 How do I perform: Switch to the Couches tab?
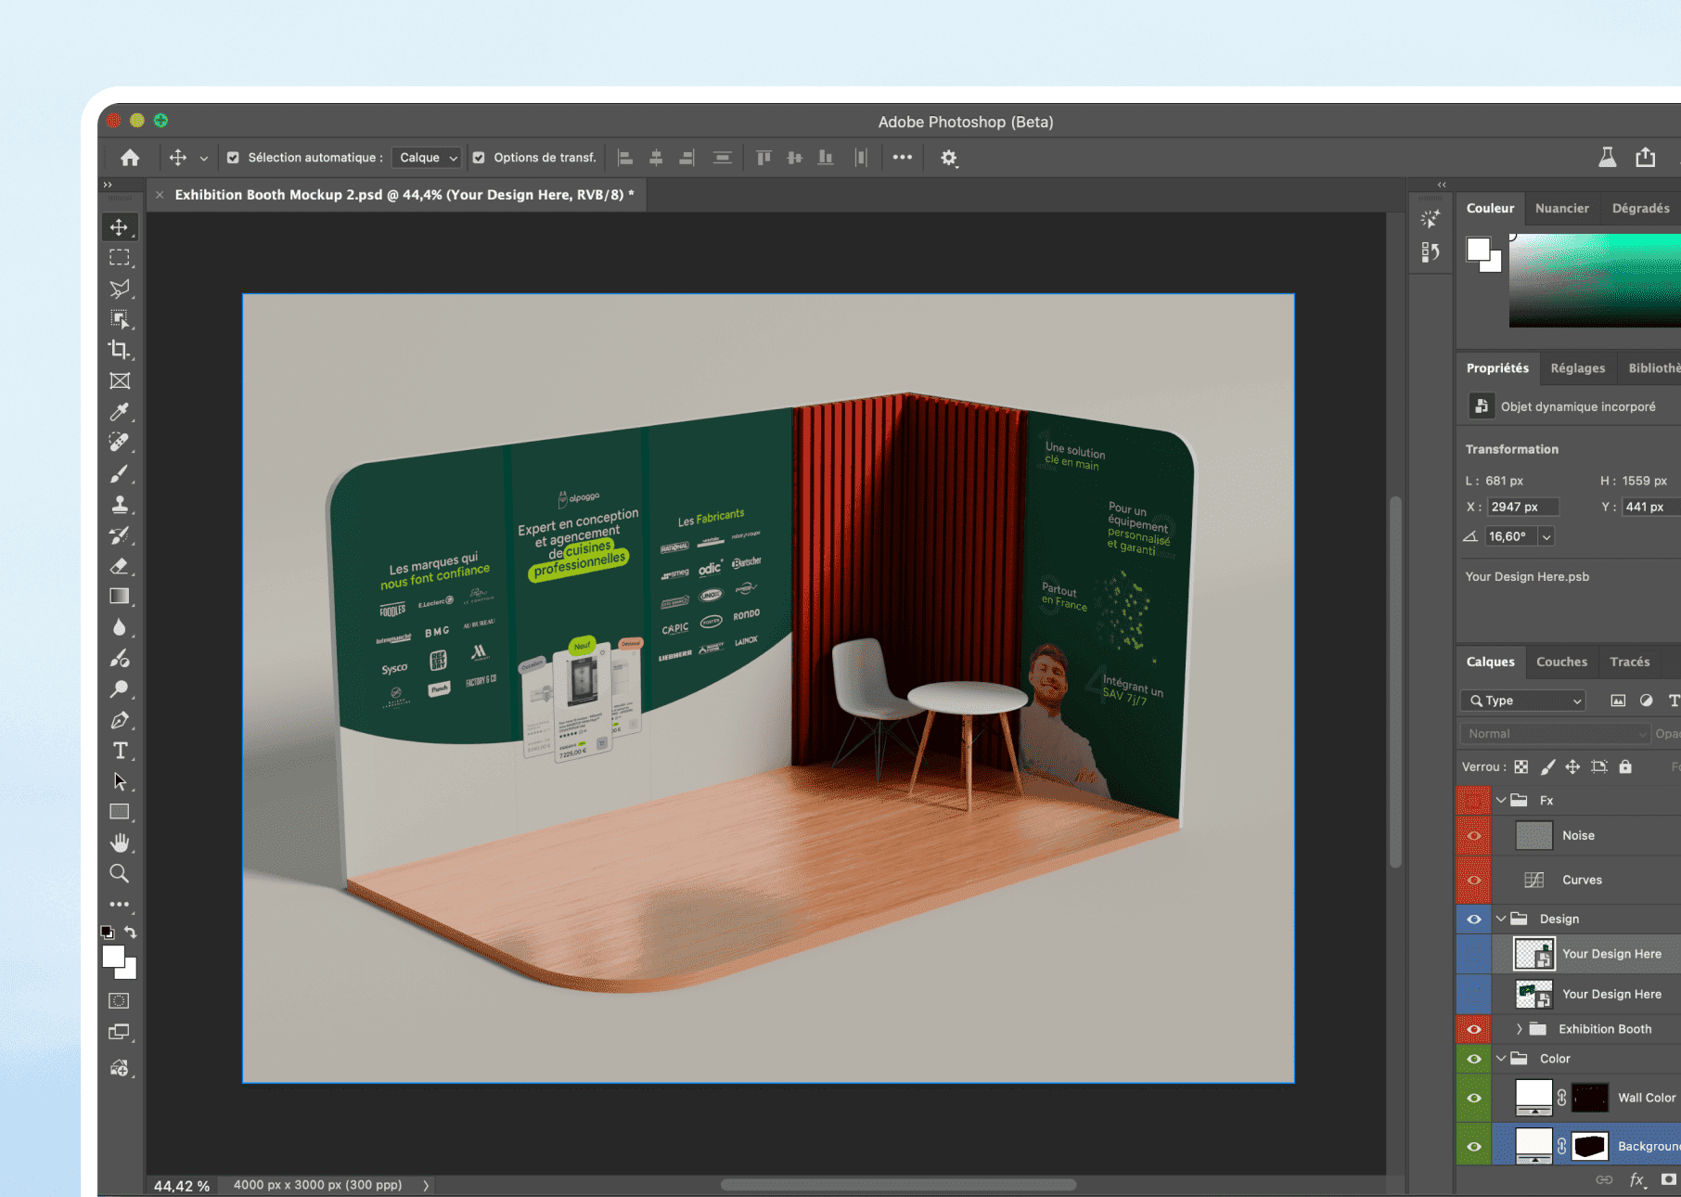click(x=1561, y=662)
